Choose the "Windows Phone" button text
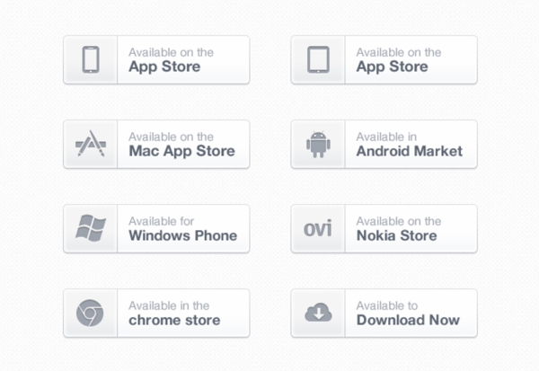This screenshot has height=371, width=539. (182, 235)
